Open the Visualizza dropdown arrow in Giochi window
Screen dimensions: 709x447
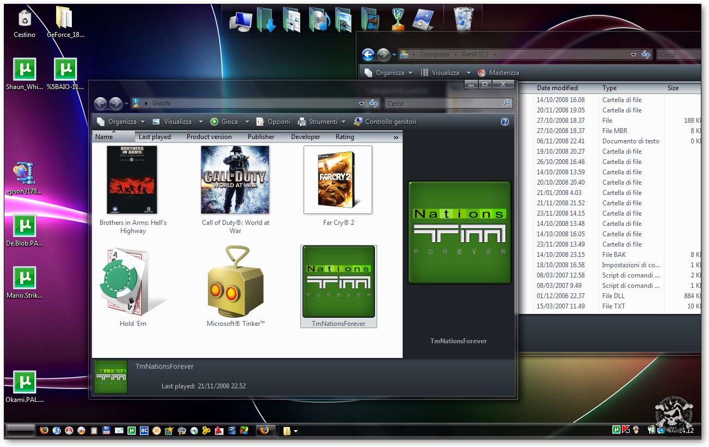click(x=201, y=122)
